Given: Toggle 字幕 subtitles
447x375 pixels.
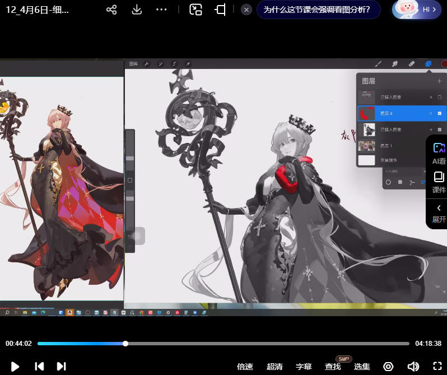Looking at the screenshot, I should point(304,367).
